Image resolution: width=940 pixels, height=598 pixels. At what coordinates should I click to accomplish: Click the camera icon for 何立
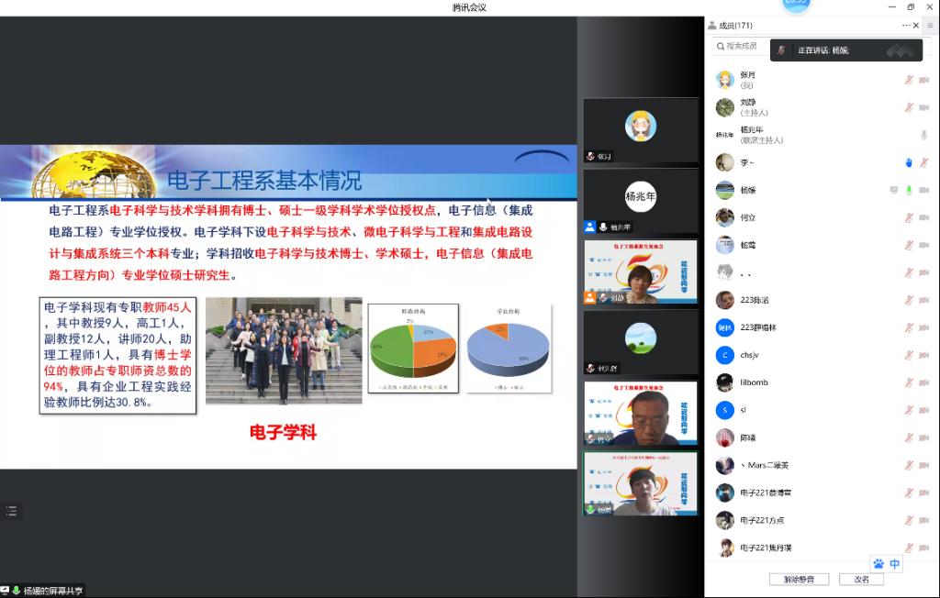click(x=924, y=217)
